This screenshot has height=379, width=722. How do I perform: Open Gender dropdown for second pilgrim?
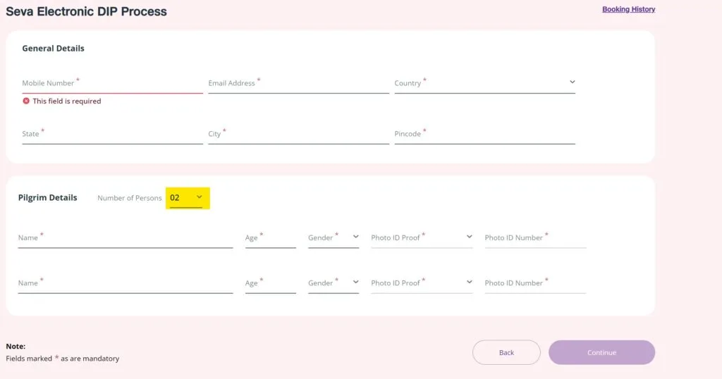click(334, 283)
